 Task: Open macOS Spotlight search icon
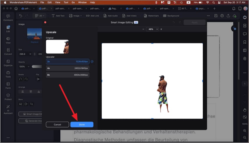click(214, 2)
